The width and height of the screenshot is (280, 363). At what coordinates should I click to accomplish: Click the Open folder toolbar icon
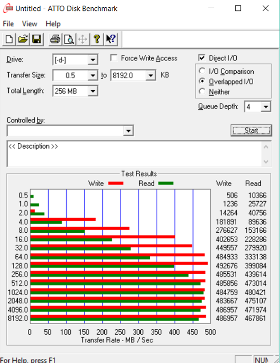click(22, 39)
